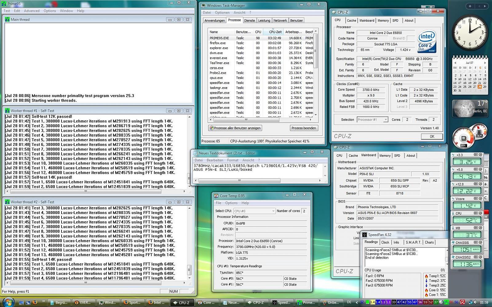
Task: Go to previous month in calendar gadget
Action: (454, 63)
